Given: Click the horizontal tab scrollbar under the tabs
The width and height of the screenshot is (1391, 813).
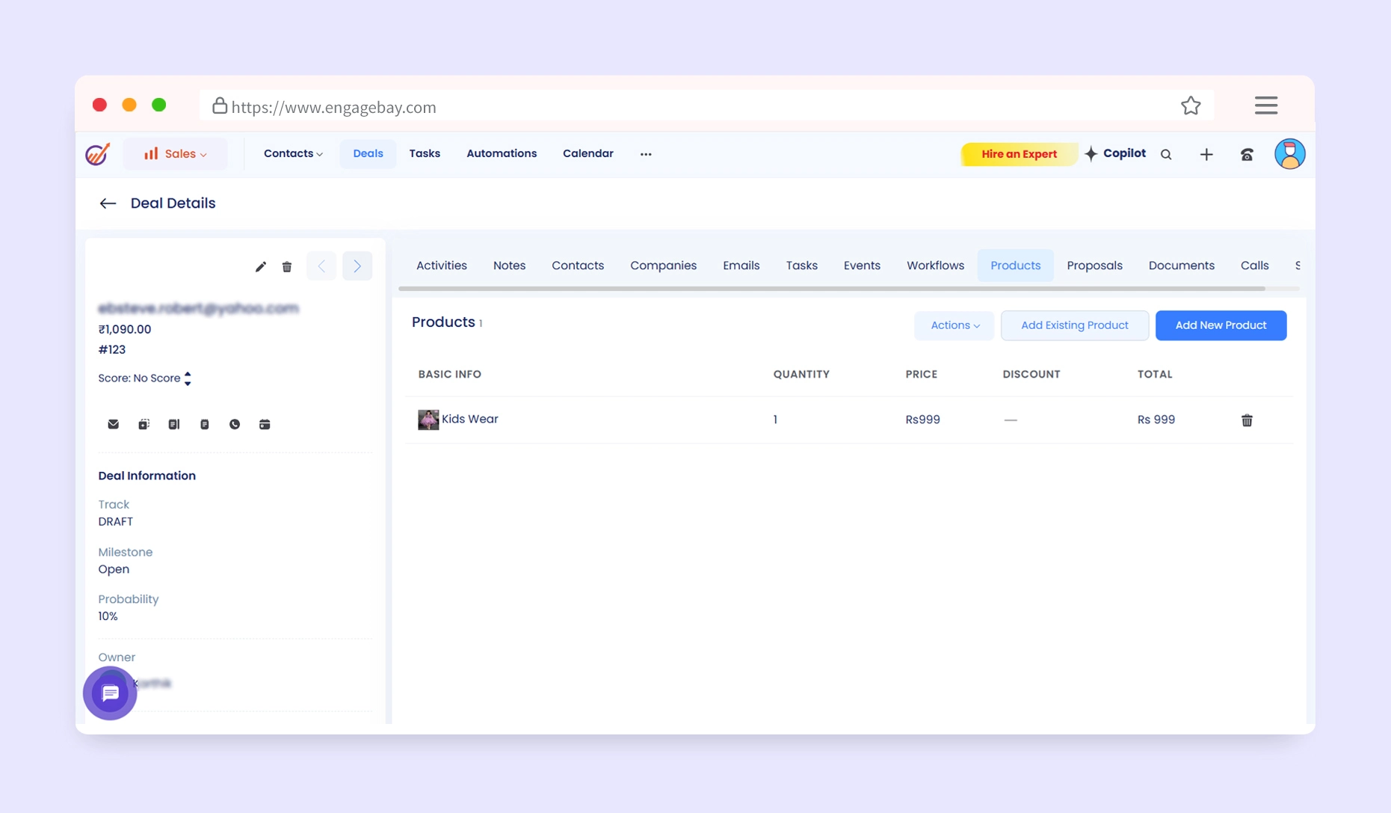Looking at the screenshot, I should pos(831,289).
